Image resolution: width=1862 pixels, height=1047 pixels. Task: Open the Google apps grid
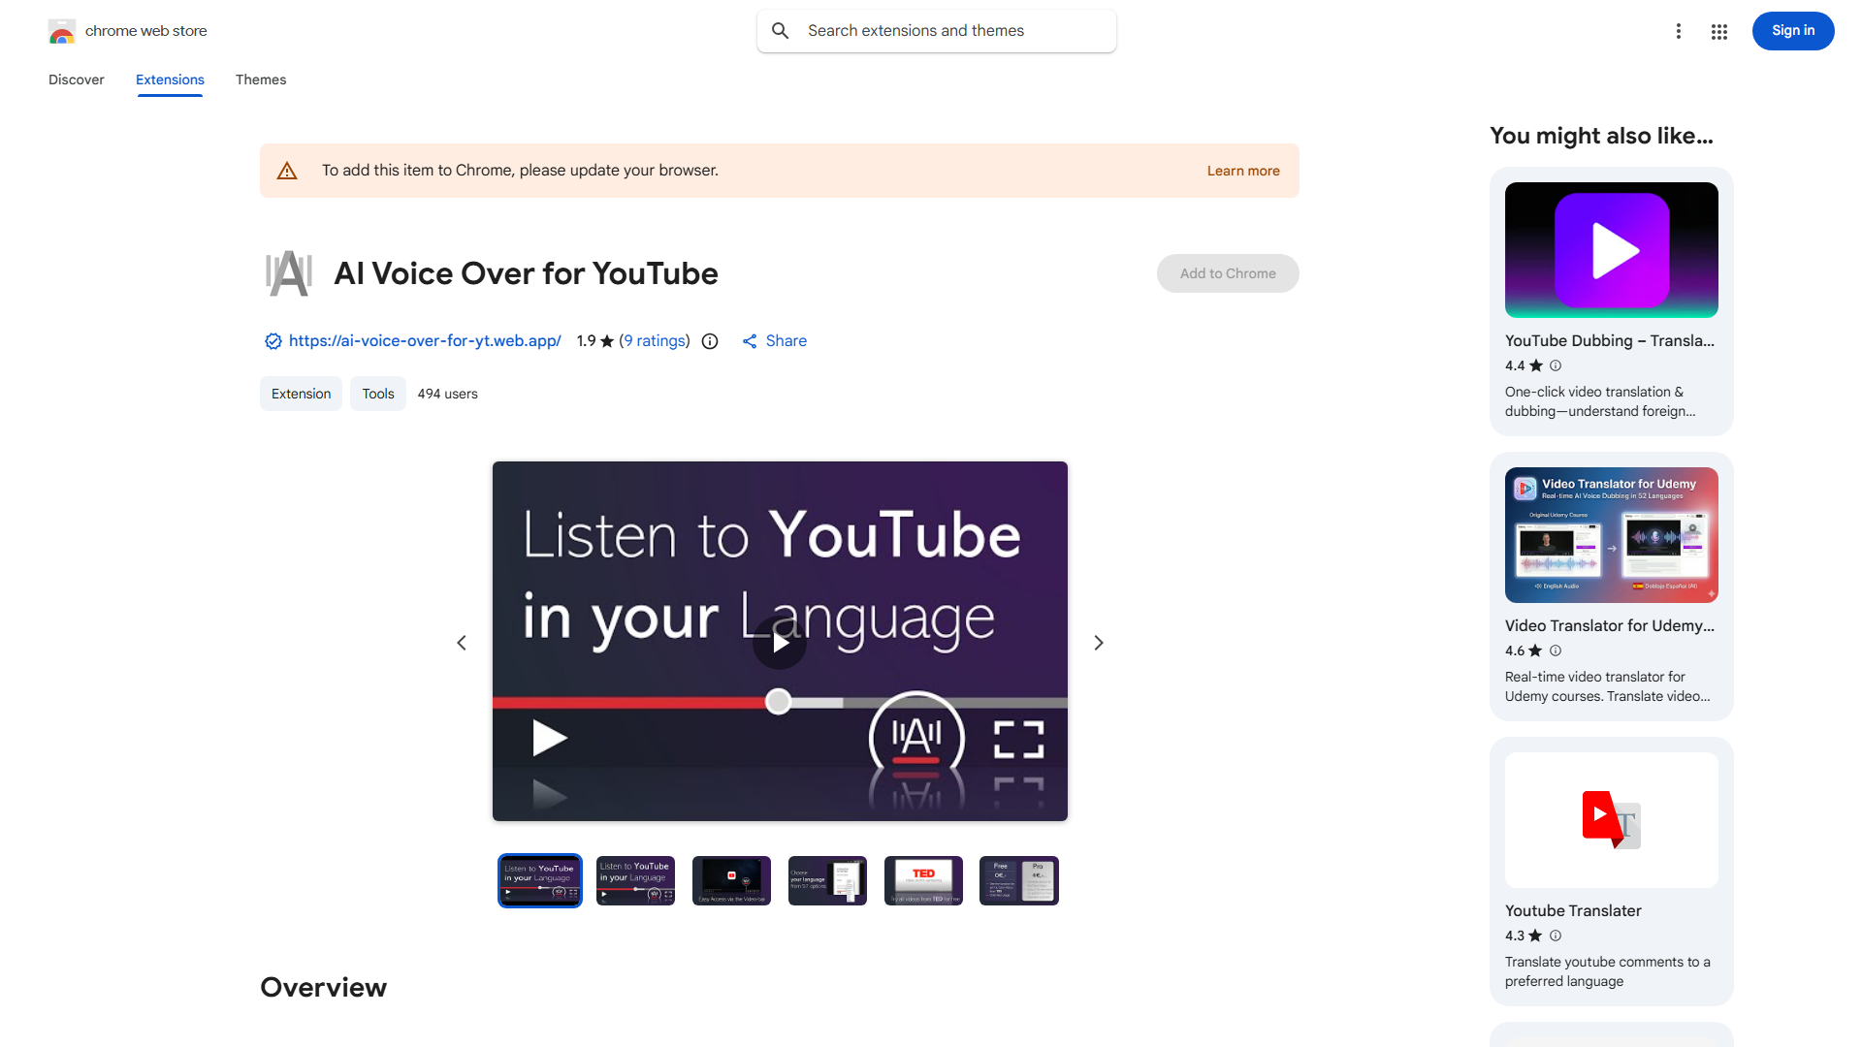1718,31
